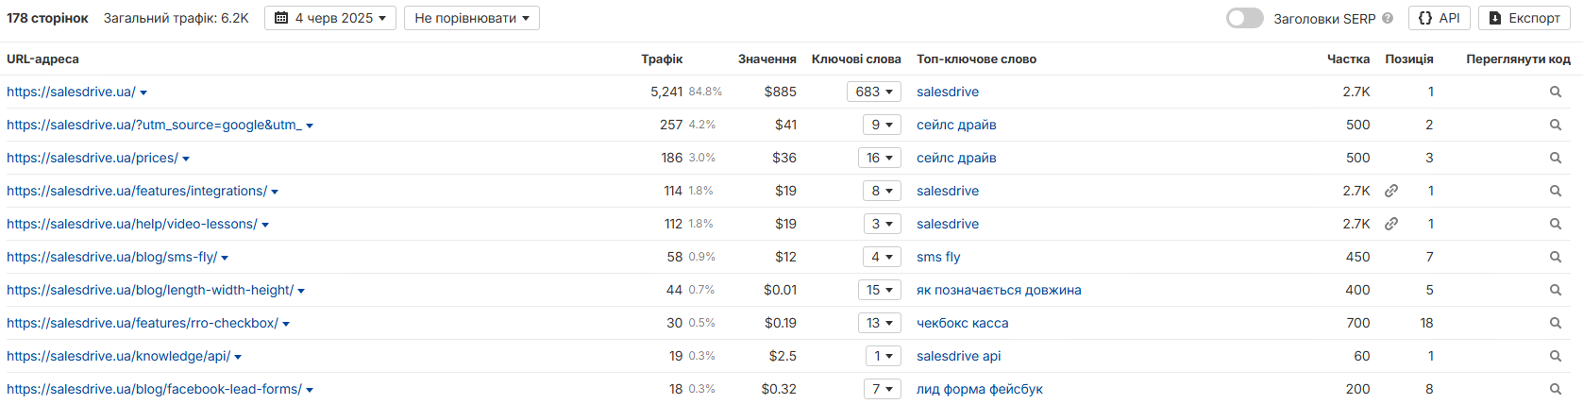Screen dimensions: 1583x404
Task: Inspect SERP for salesdrive.ua homepage row
Action: coord(1555,92)
